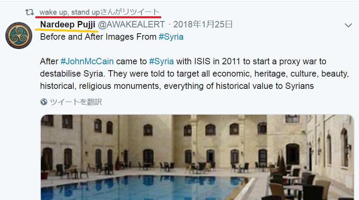
Task: Open Nardeep Pujji's triskelion profile avatar
Action: point(19,36)
